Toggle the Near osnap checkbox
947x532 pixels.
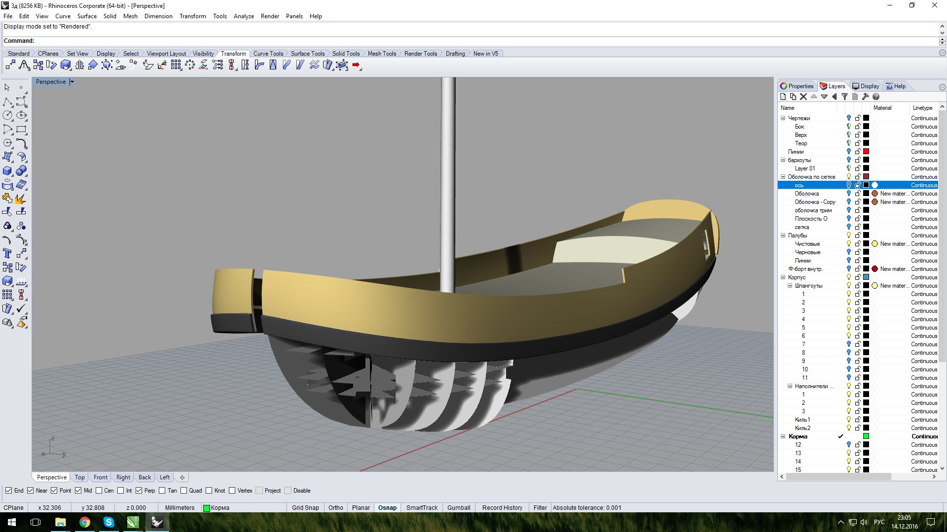(31, 491)
